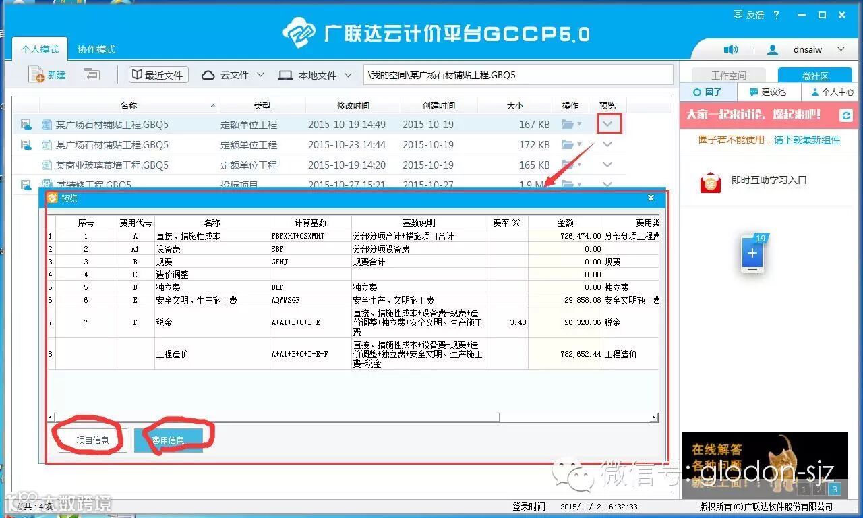Open the 最近文件 recent files button
This screenshot has height=518, width=863.
click(x=158, y=75)
